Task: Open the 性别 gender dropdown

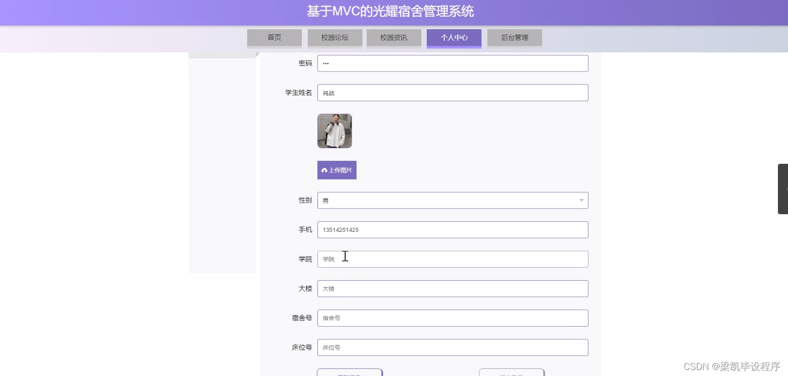Action: [x=452, y=200]
